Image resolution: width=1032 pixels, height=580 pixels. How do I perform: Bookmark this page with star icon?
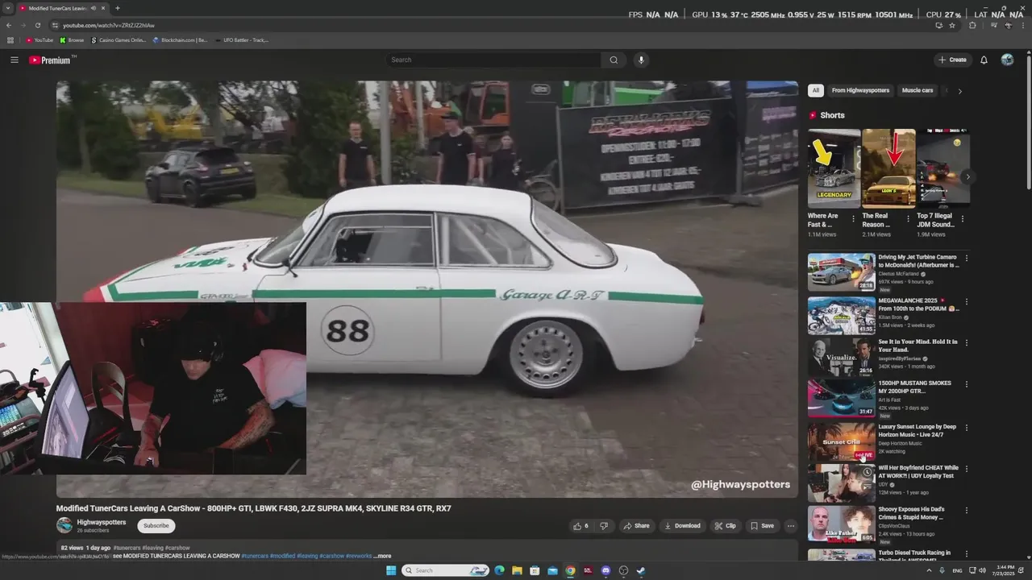[x=952, y=25]
